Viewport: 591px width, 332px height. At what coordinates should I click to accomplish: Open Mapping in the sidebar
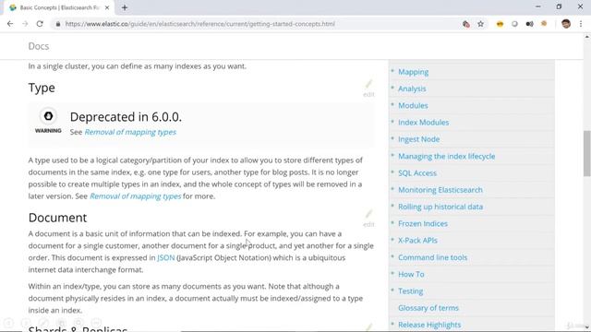pos(413,72)
